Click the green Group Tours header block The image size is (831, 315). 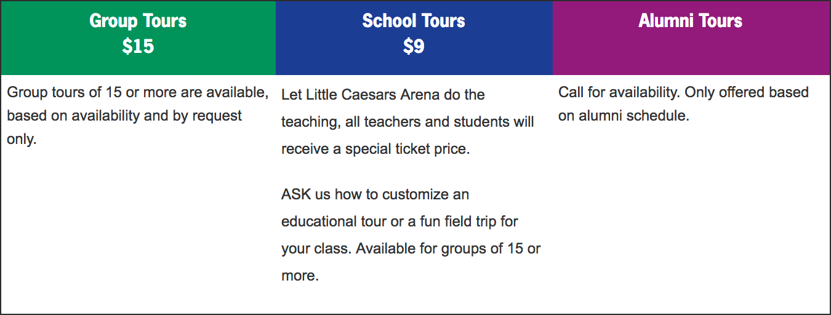tap(138, 38)
